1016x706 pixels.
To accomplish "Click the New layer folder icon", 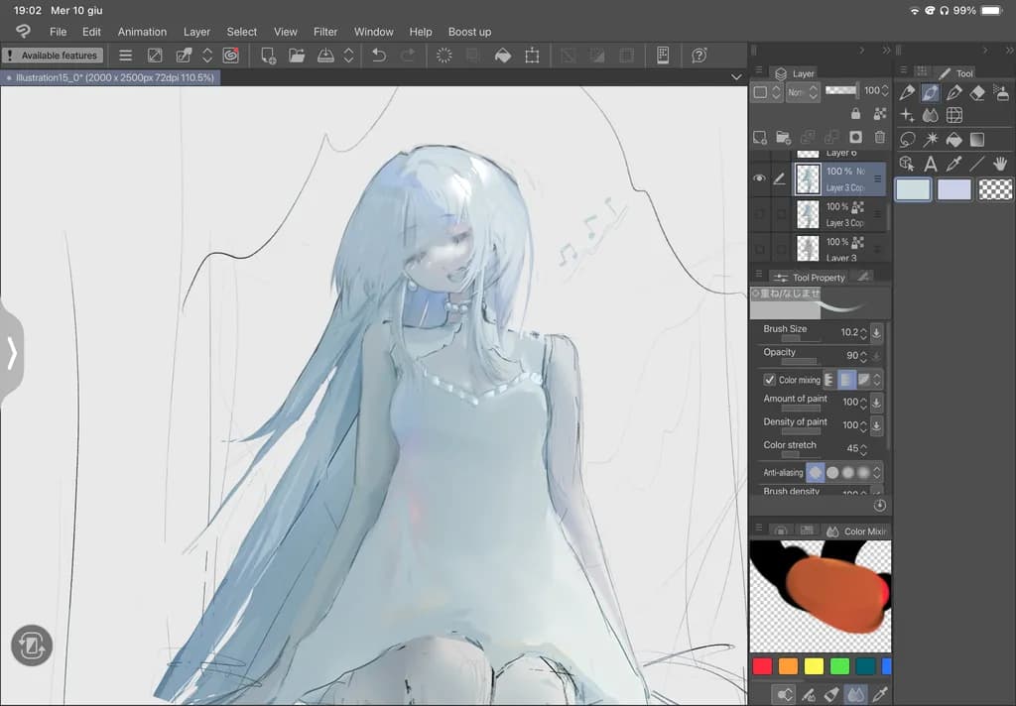I will point(784,137).
